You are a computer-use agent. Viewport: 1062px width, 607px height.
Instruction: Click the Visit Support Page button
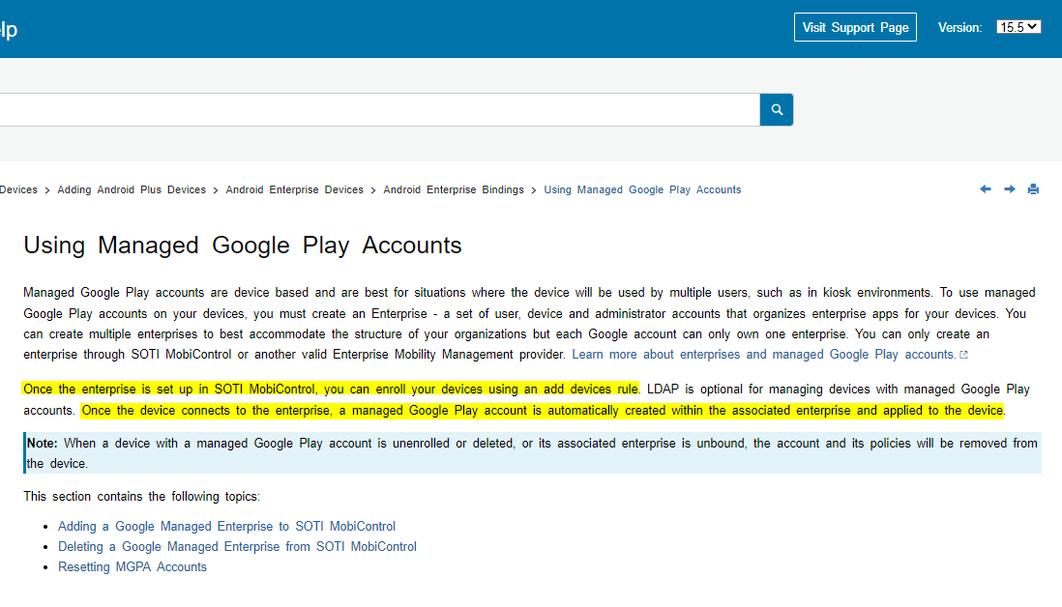click(854, 27)
